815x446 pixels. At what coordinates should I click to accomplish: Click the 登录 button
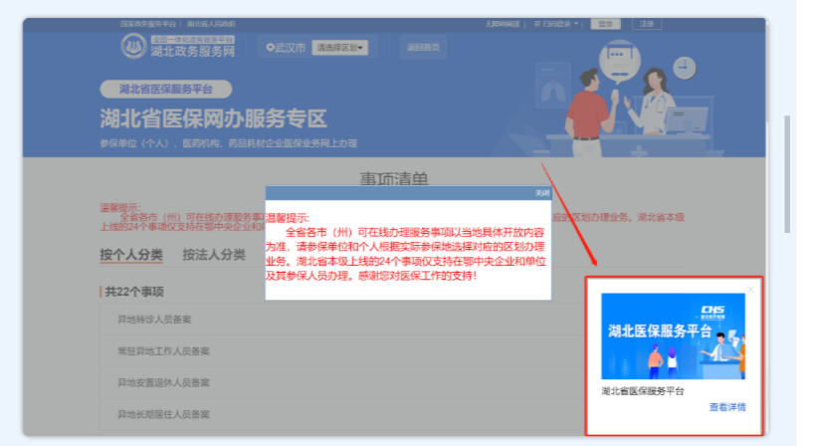coord(606,24)
